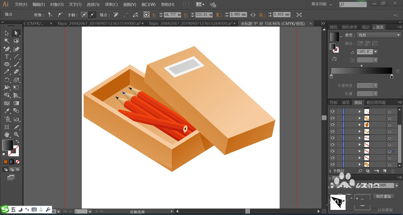Image resolution: width=403 pixels, height=215 pixels.
Task: Open the arrange documents dropdown
Action: pyautogui.click(x=200, y=4)
